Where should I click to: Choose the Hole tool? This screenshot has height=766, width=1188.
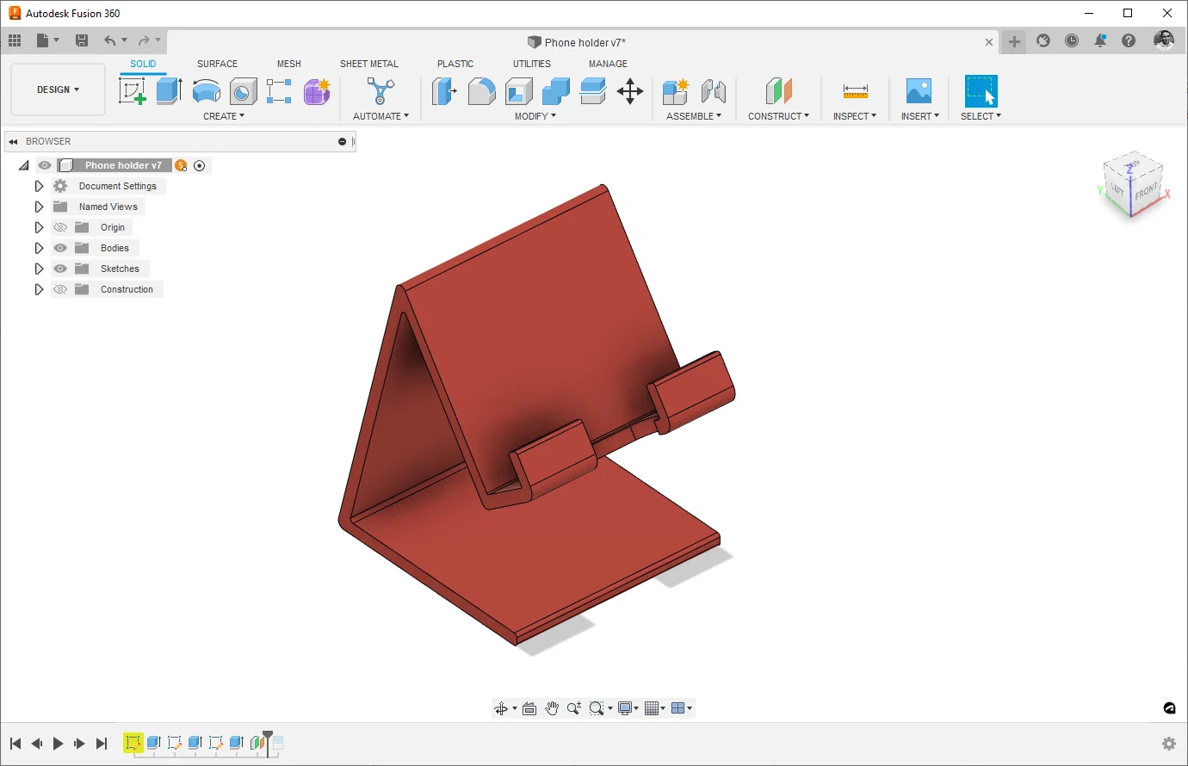pyautogui.click(x=244, y=91)
